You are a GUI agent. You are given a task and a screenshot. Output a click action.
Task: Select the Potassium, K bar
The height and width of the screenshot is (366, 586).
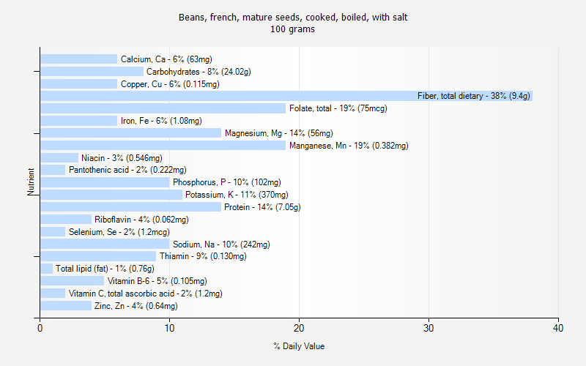[x=111, y=195]
